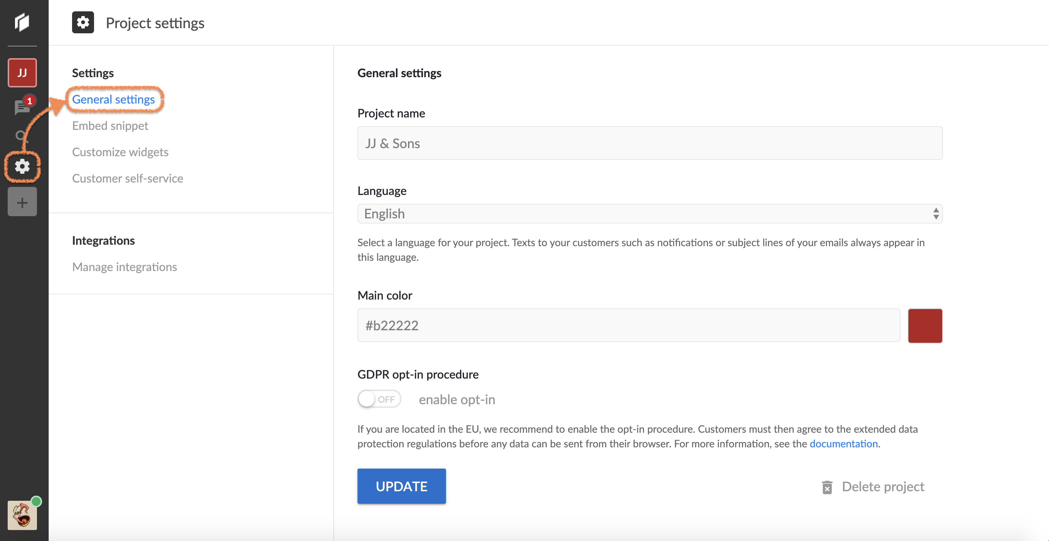Screen dimensions: 1049x541
Task: Select Customize widgets in settings menu
Action: point(120,152)
